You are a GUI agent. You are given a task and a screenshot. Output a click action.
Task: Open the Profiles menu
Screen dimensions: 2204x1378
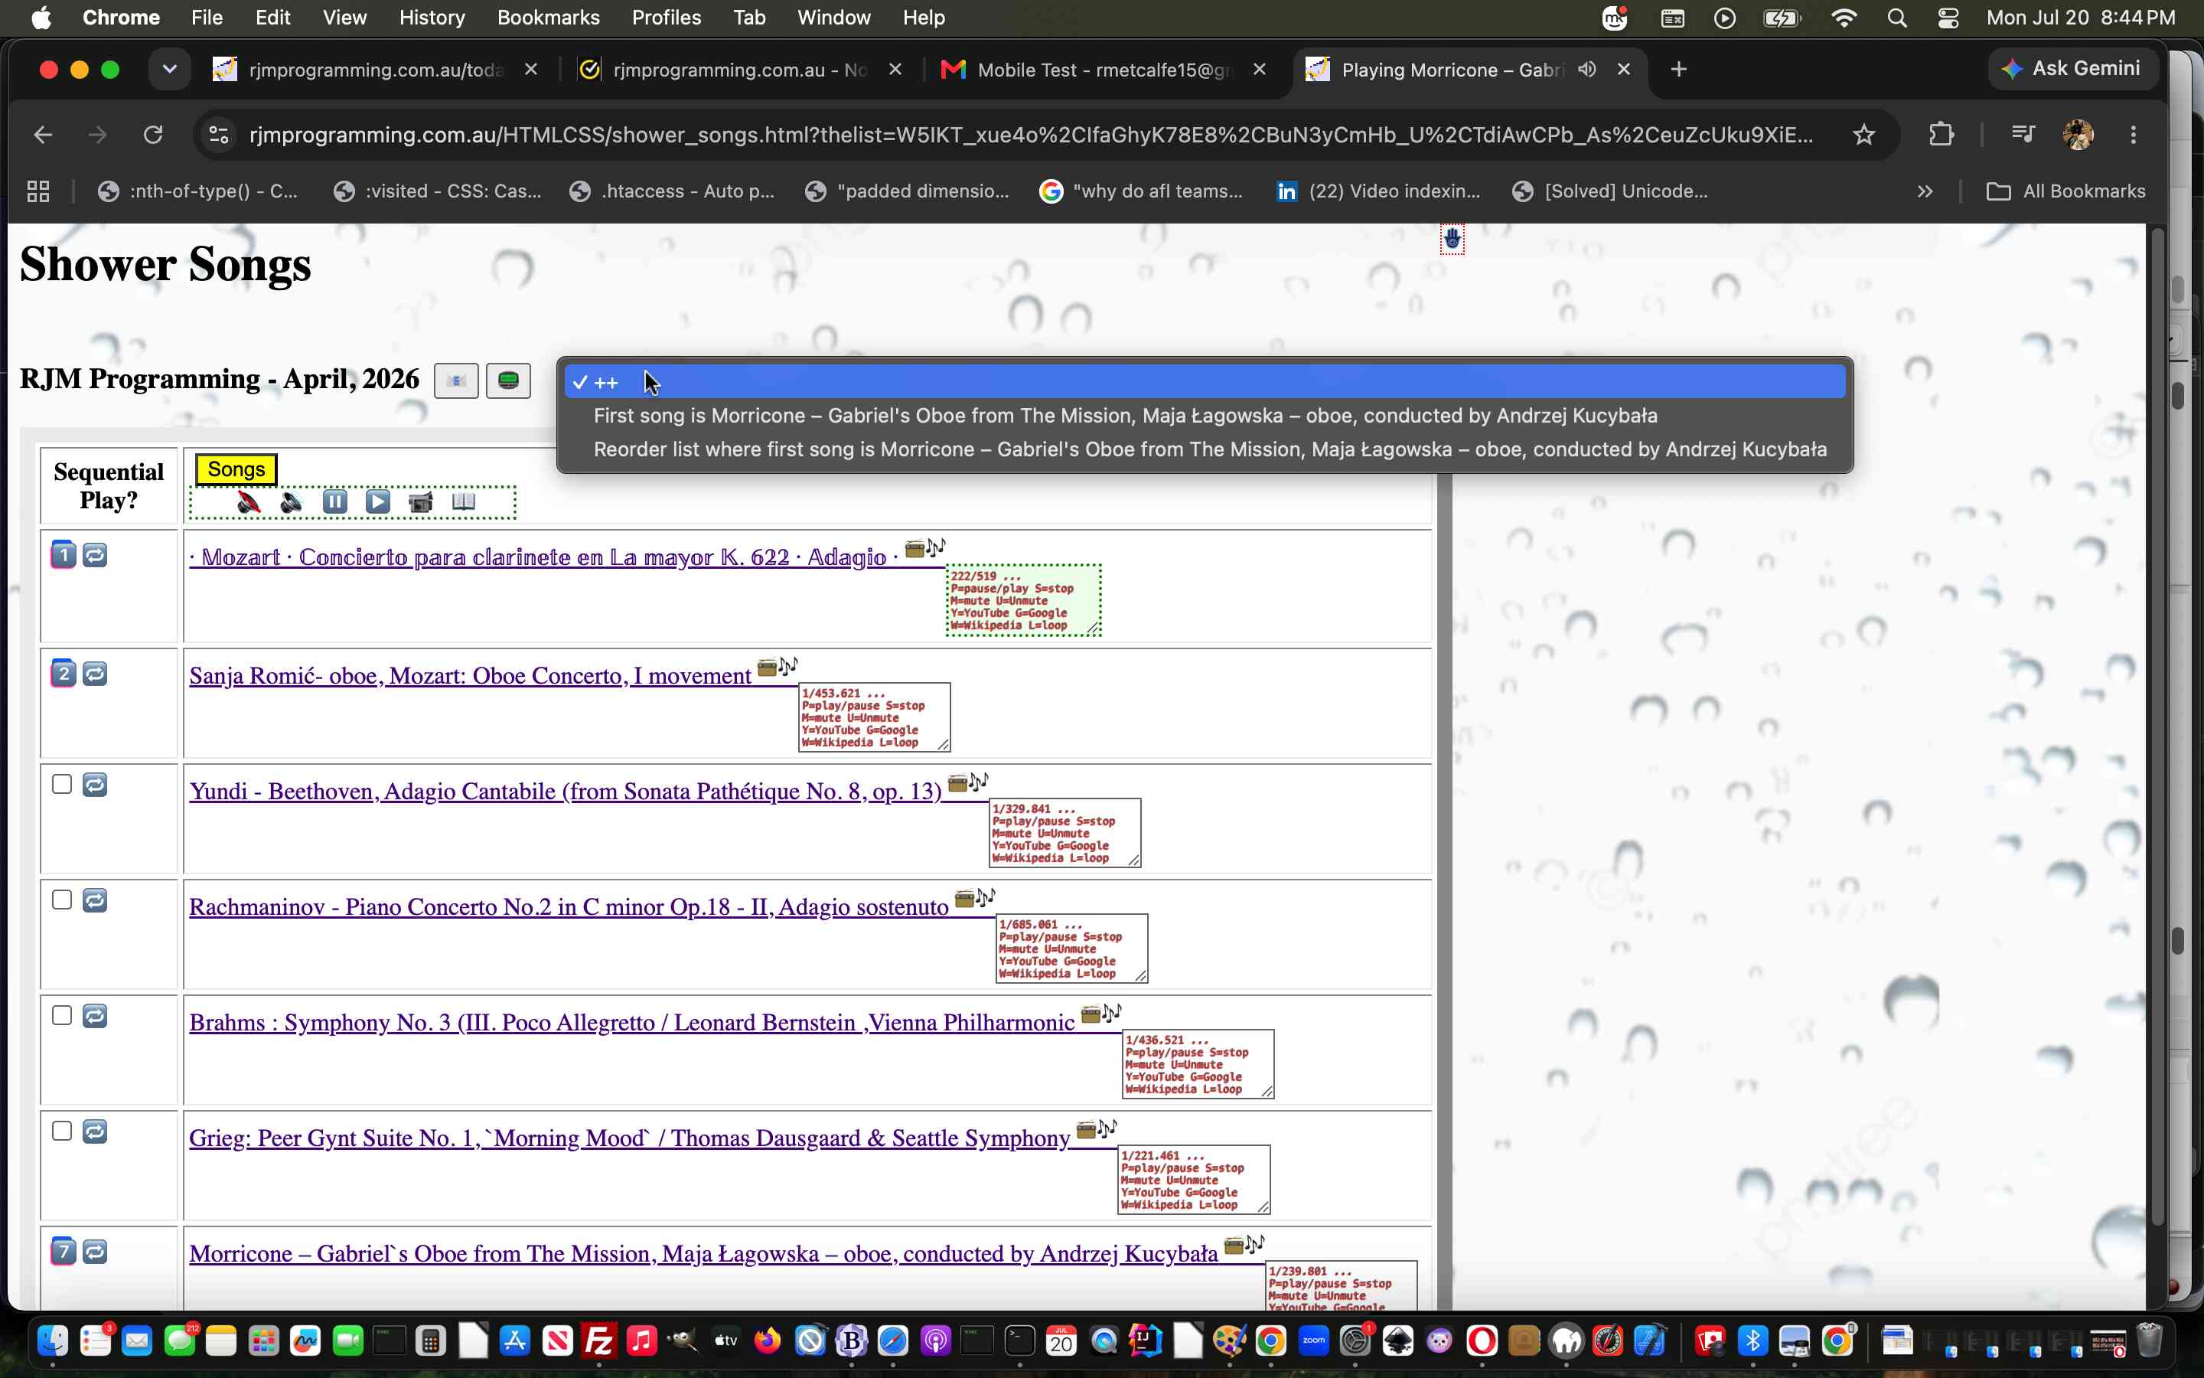click(x=666, y=18)
